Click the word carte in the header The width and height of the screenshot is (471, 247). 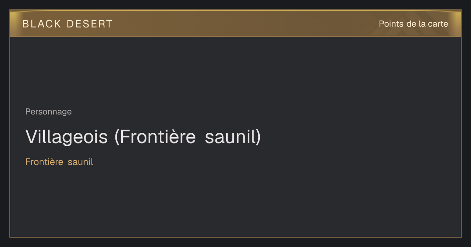[438, 24]
